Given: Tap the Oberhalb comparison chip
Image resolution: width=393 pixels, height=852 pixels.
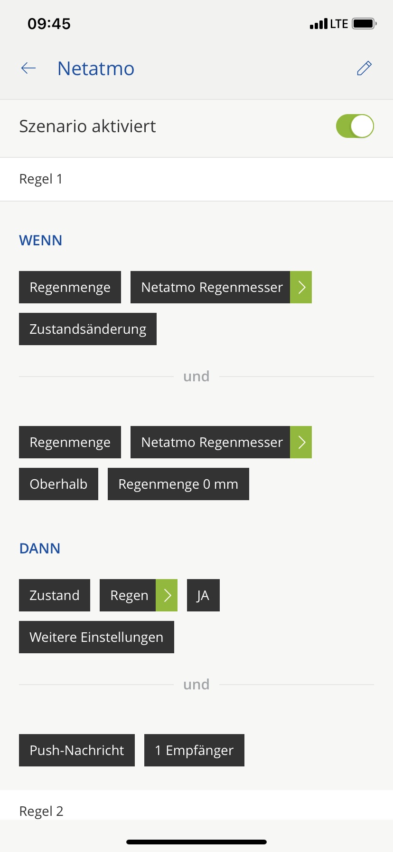Looking at the screenshot, I should coord(58,484).
